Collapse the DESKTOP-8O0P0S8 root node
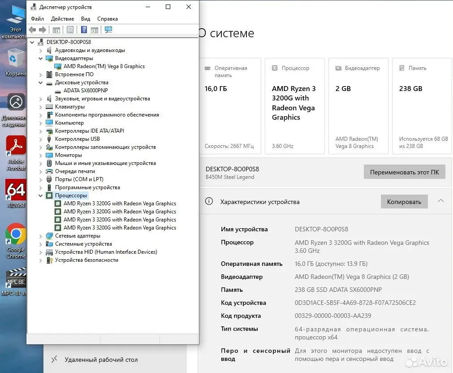The height and width of the screenshot is (373, 453). click(32, 42)
